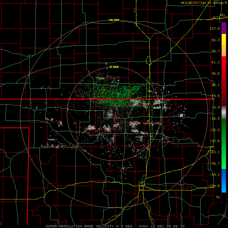Screen dimensions: 228x228
Task: Click the 0.5 DEG elevation text in the caption
Action: (x=124, y=226)
